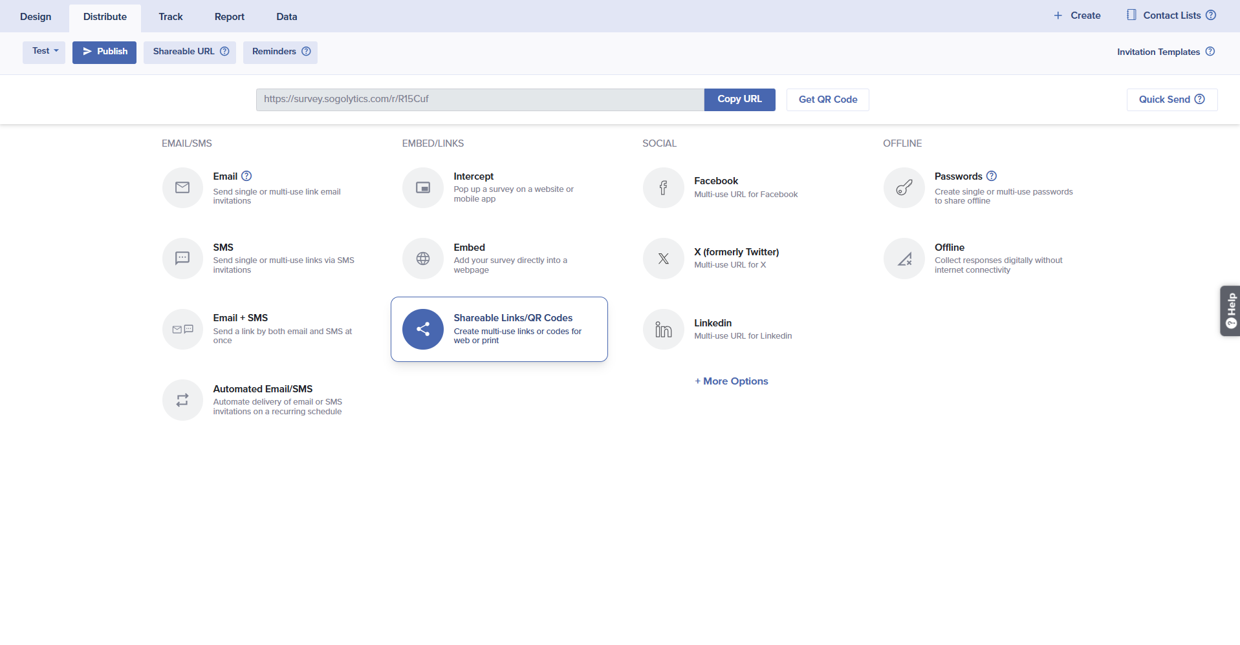Click the Get QR Code button
This screenshot has width=1240, height=645.
(x=827, y=100)
